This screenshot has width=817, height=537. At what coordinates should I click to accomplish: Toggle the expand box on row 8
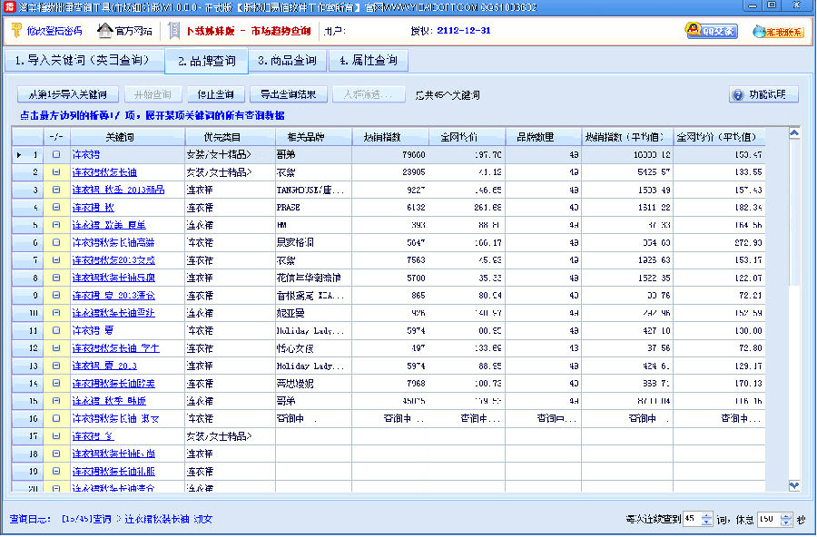[56, 278]
